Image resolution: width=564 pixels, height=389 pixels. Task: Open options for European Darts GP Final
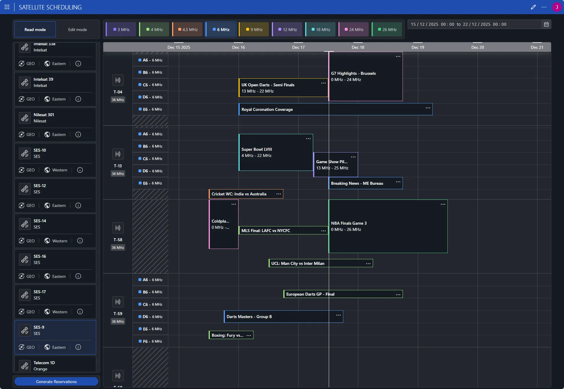point(398,294)
